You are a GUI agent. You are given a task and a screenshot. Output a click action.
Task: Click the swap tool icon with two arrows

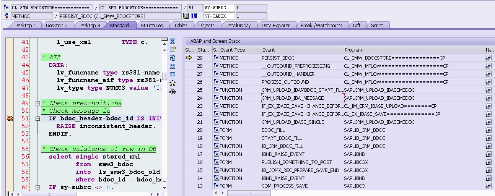(x=173, y=83)
